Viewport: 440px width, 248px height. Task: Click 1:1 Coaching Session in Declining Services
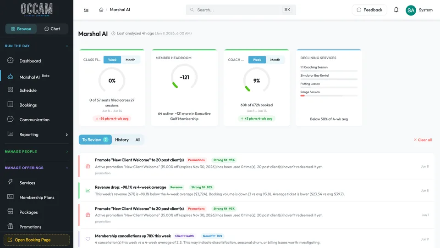tap(313, 67)
